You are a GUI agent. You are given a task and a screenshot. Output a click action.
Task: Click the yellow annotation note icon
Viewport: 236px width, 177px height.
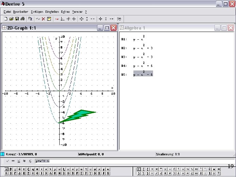[x=49, y=19]
